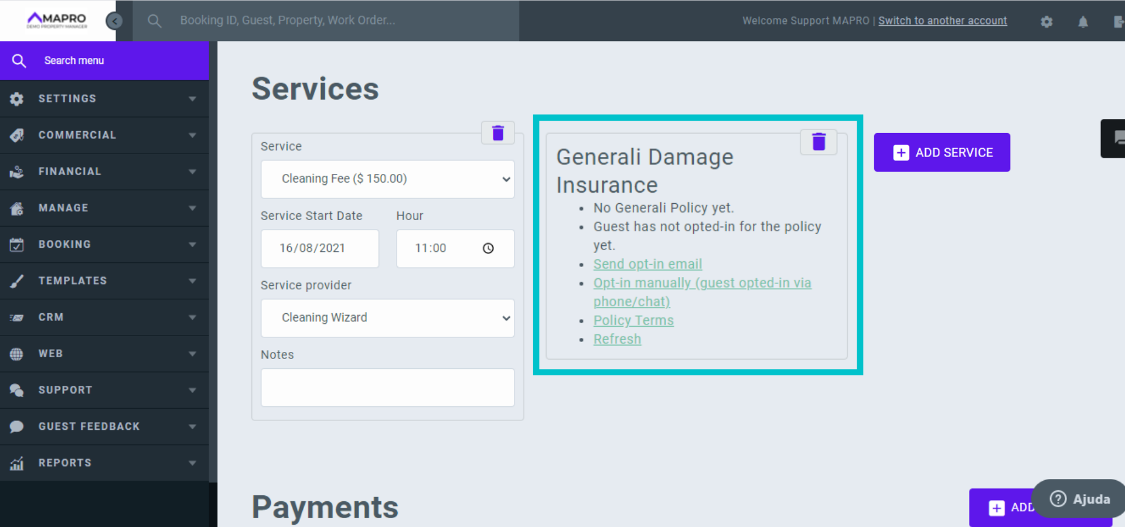Open the Cleaning Fee service dropdown
The image size is (1125, 527).
click(x=387, y=179)
